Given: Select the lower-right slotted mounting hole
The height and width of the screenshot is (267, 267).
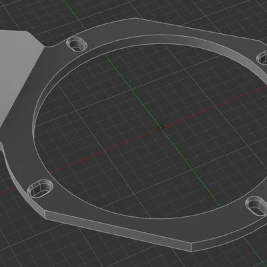Looking at the screenshot, I should point(256,206).
